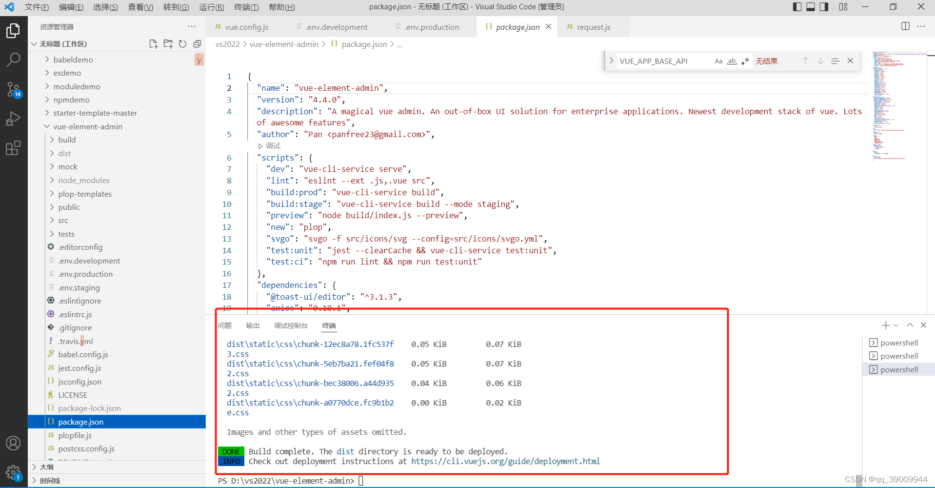This screenshot has width=935, height=488.
Task: Open jsconfig.json in file tree
Action: point(80,382)
